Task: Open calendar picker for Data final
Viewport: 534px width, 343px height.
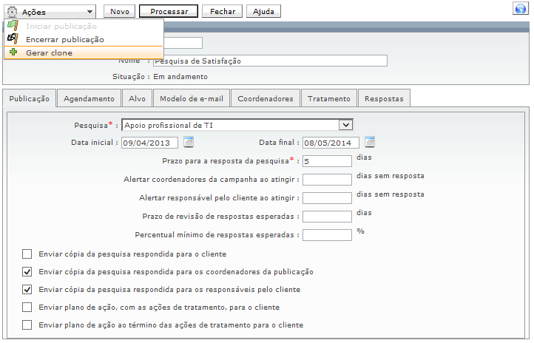Action: [370, 143]
